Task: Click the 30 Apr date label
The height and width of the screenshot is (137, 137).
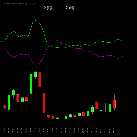Action: click(4, 130)
